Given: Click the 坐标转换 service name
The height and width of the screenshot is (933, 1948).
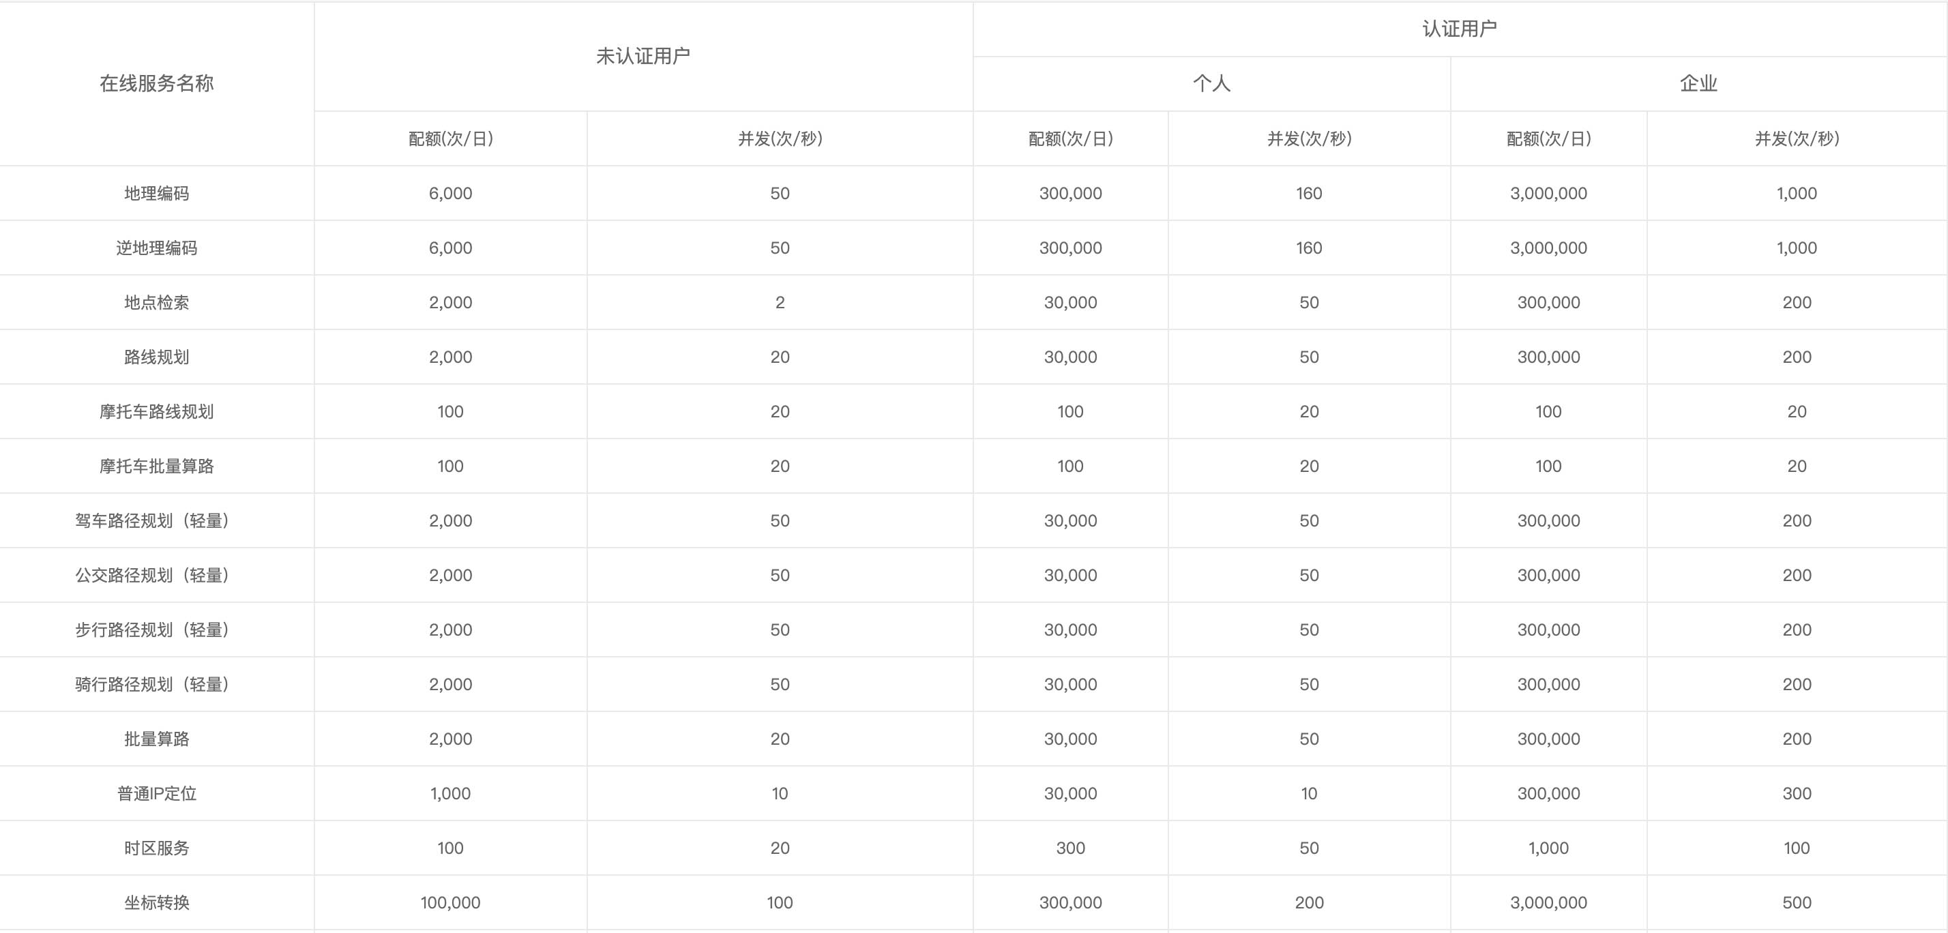Looking at the screenshot, I should [x=157, y=902].
